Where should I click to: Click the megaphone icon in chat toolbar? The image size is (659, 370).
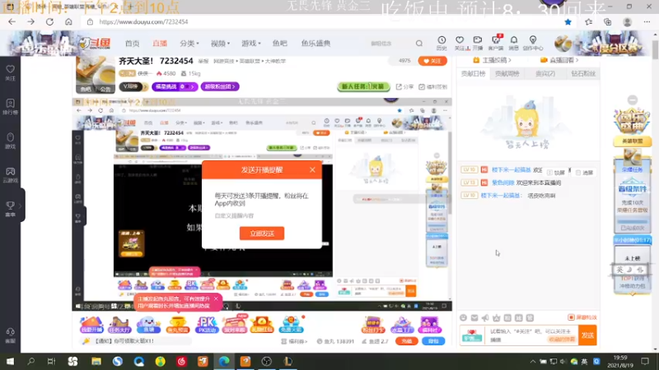(x=485, y=318)
